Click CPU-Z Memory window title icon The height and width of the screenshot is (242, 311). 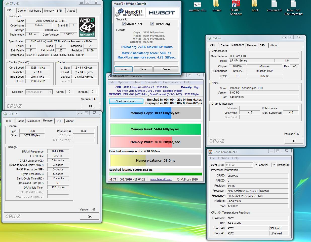[x=5, y=114]
